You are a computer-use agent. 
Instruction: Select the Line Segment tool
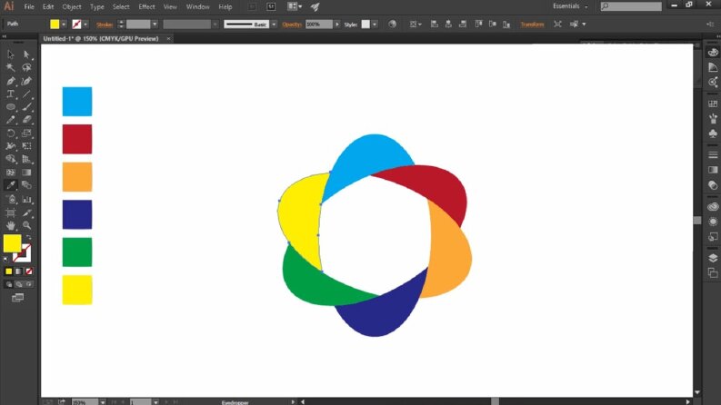[26, 94]
